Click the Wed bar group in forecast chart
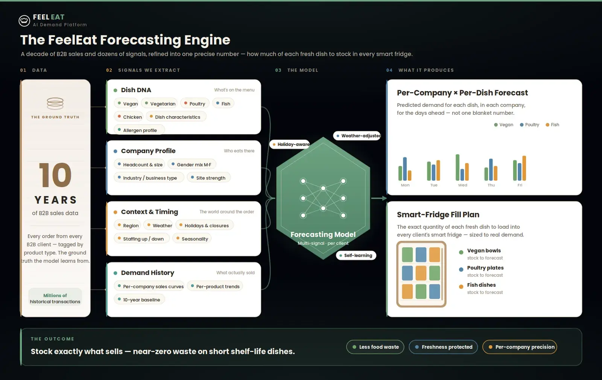 pyautogui.click(x=462, y=167)
